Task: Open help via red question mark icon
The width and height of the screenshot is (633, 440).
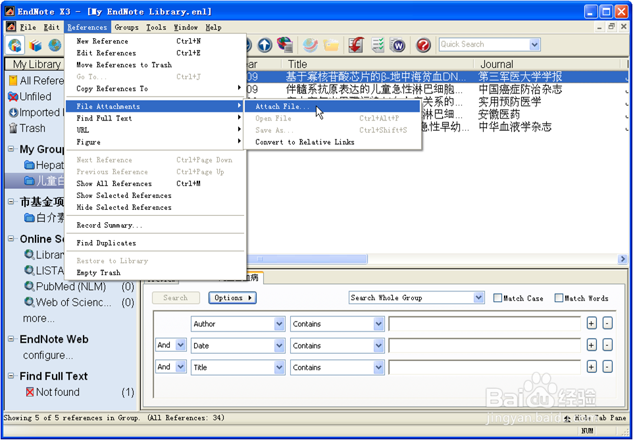Action: [423, 45]
